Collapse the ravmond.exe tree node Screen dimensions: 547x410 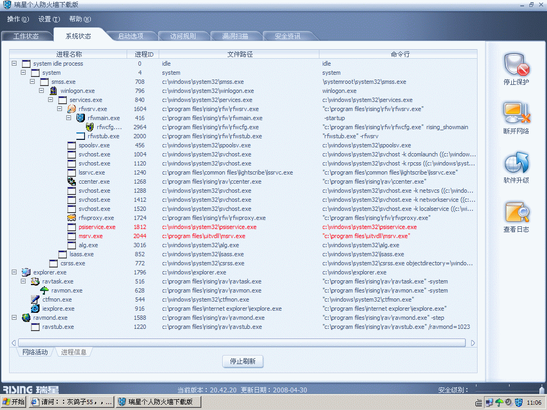click(x=14, y=317)
